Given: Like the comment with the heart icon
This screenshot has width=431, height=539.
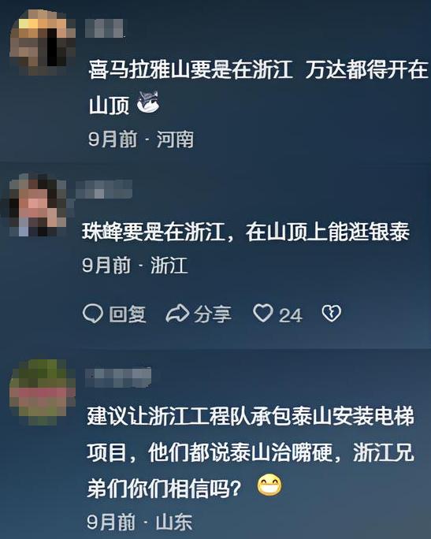Looking at the screenshot, I should [x=263, y=313].
